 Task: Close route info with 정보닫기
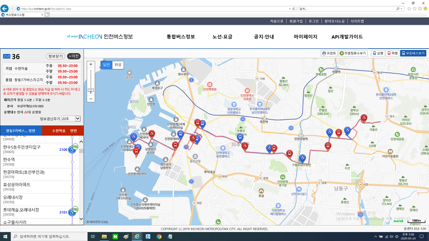coord(55,56)
